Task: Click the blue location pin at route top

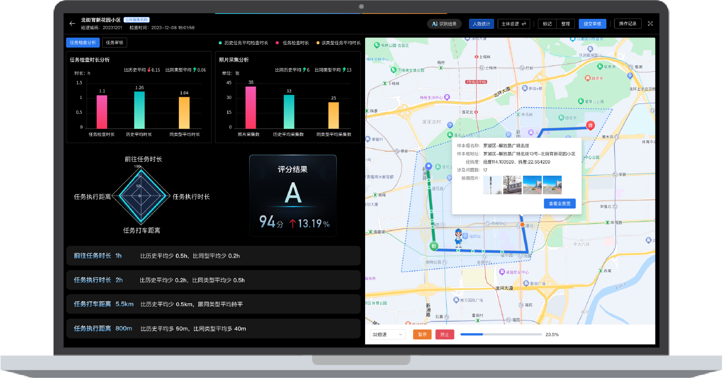Action: 429,167
